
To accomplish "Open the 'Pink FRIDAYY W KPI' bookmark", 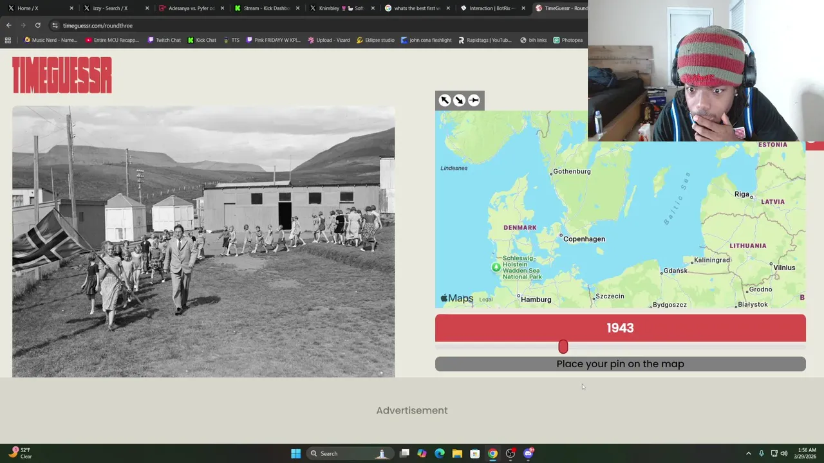I will (x=273, y=40).
